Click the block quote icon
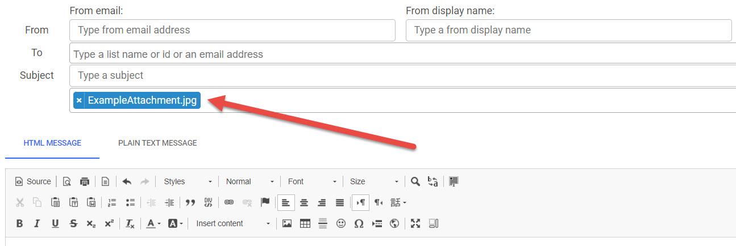 click(190, 202)
